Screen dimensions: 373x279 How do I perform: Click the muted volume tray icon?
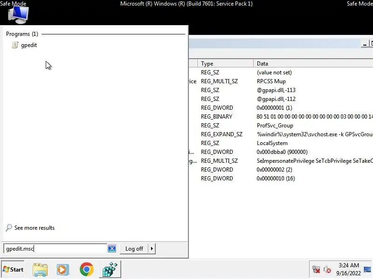(327, 270)
